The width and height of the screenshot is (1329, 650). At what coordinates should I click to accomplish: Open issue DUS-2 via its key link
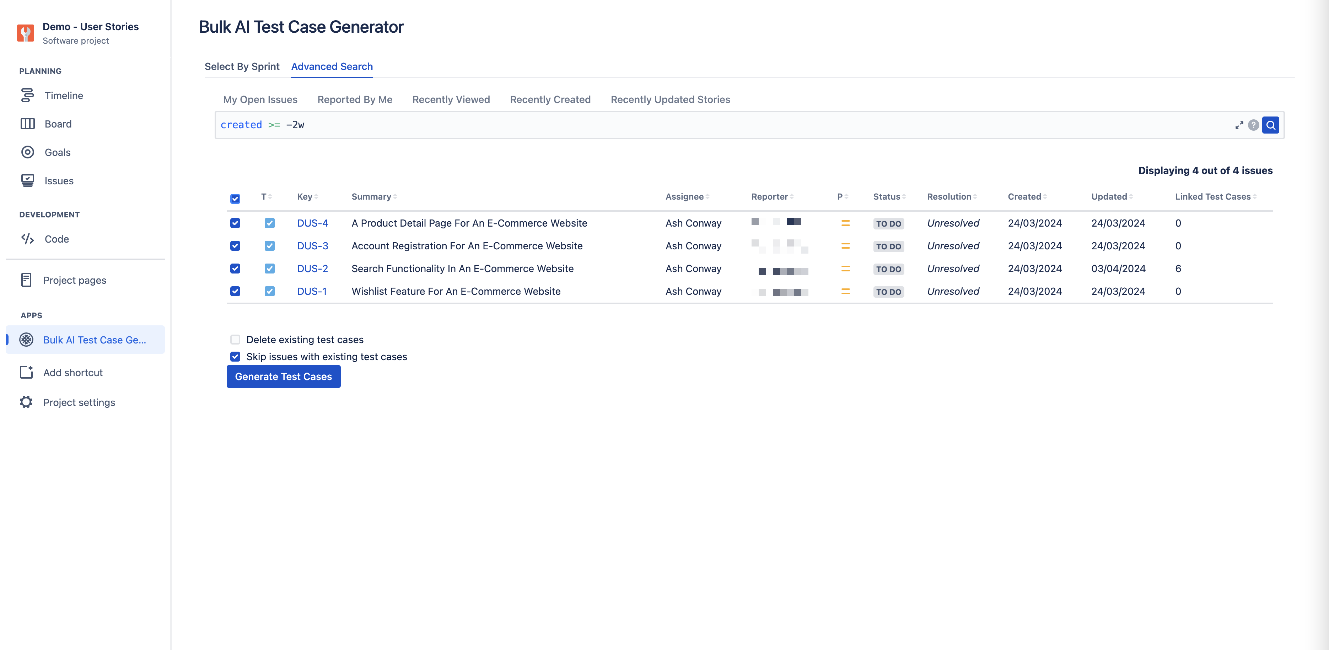click(312, 268)
